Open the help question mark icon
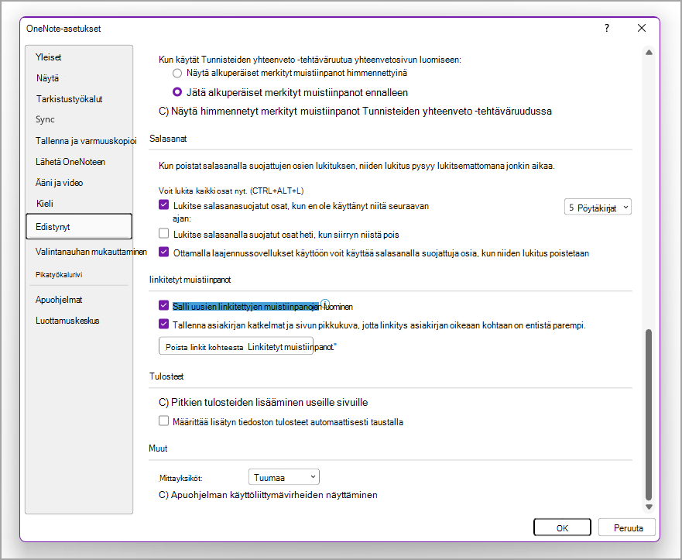 point(607,29)
